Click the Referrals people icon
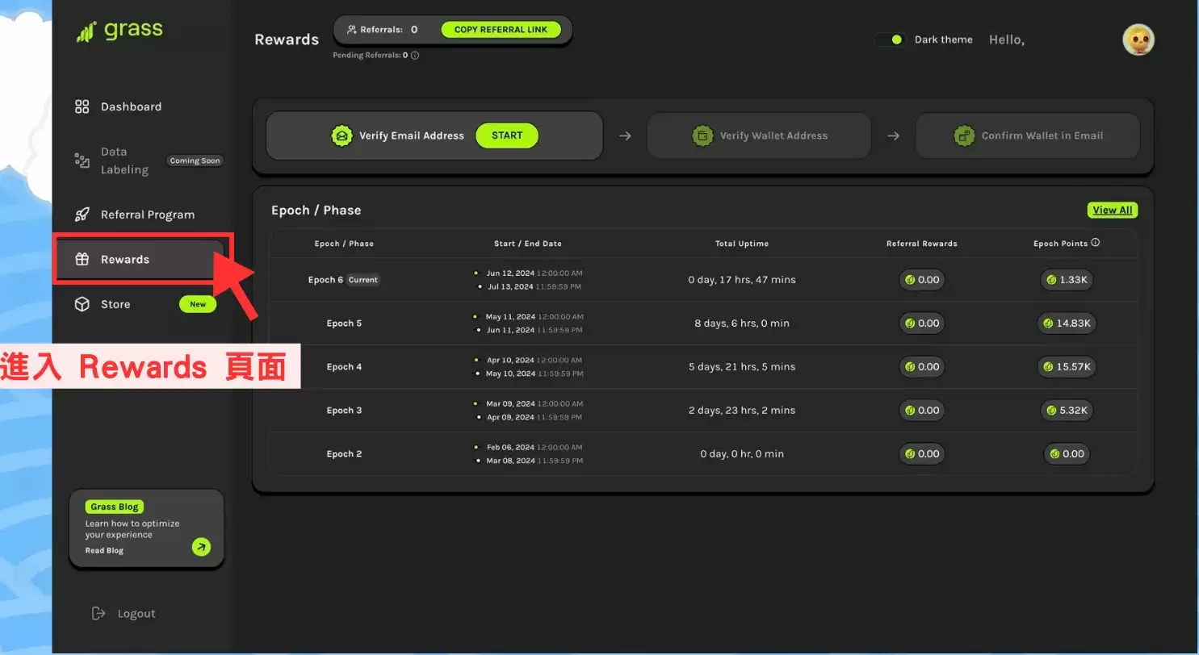The image size is (1199, 655). click(x=352, y=30)
